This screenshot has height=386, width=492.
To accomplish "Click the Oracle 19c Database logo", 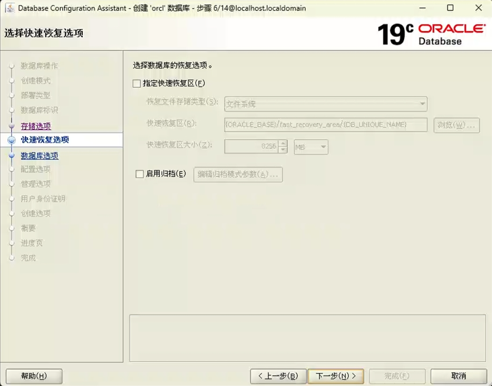I will (431, 34).
